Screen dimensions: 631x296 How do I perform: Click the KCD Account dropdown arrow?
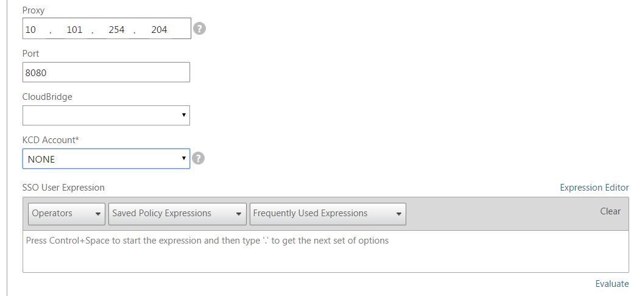click(184, 158)
